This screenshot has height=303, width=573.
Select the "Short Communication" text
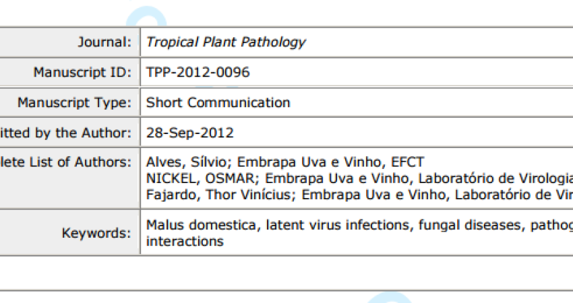(x=218, y=103)
